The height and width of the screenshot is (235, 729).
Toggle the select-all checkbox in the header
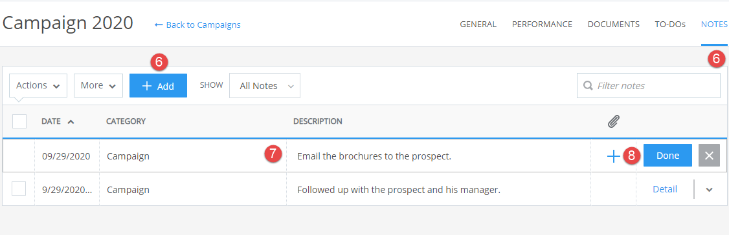coord(19,121)
